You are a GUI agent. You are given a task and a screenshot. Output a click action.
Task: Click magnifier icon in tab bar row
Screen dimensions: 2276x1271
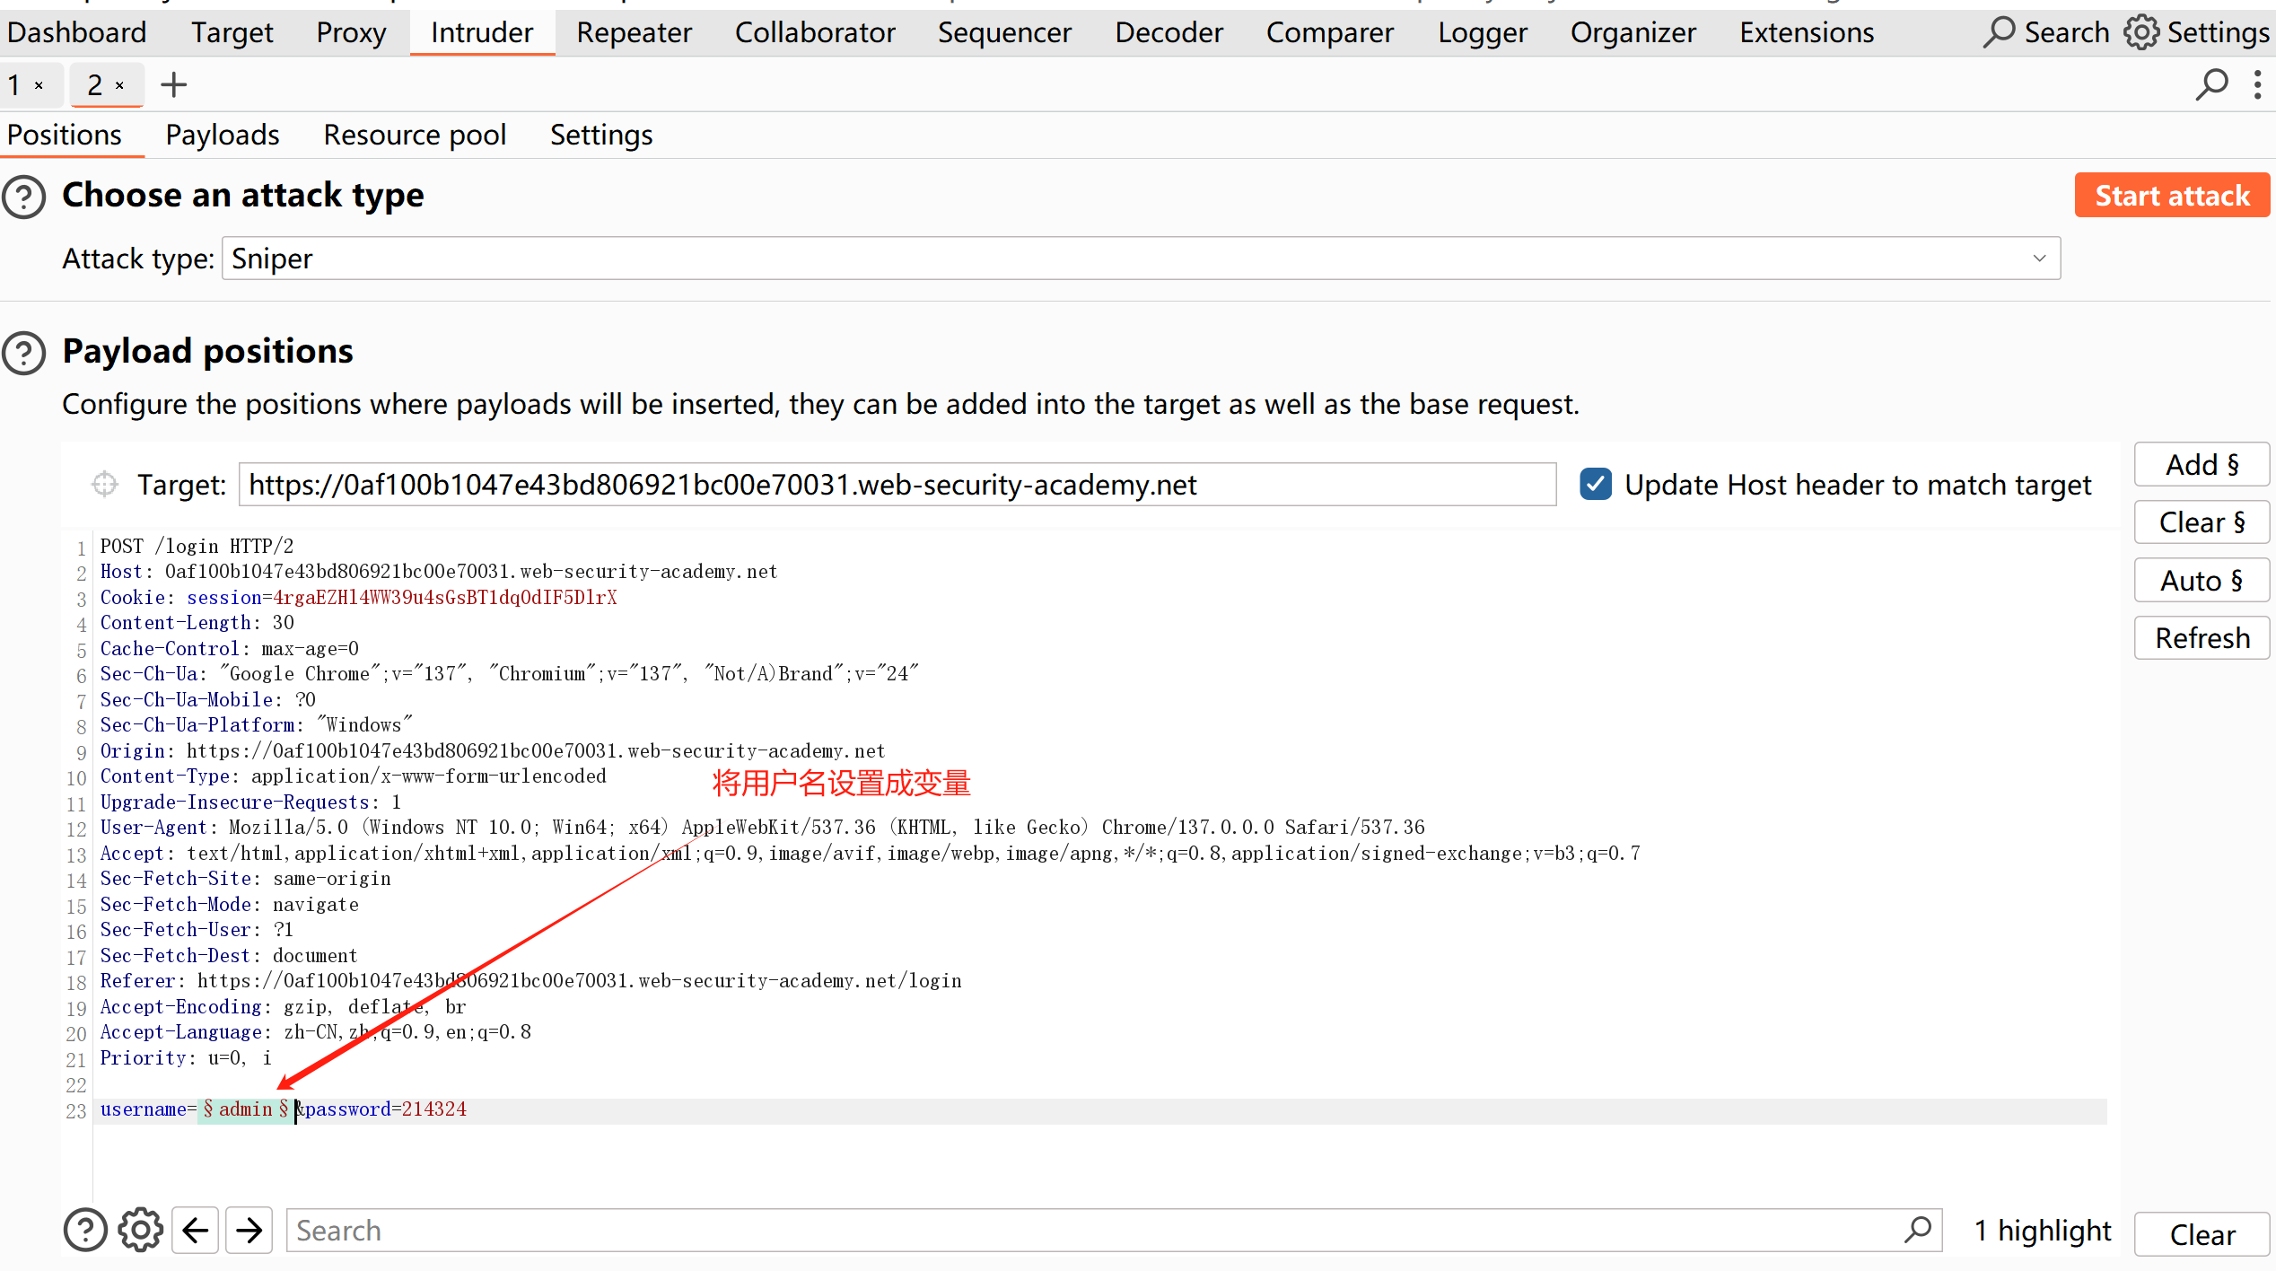tap(2211, 85)
